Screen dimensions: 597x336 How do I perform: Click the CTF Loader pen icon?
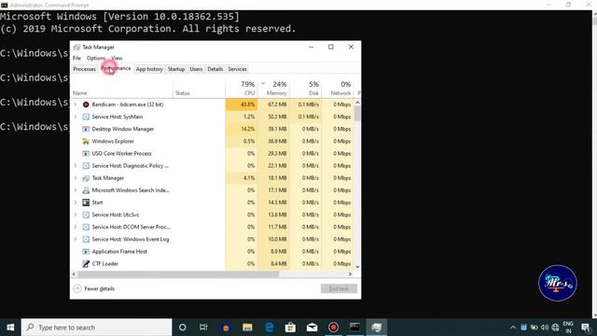point(86,263)
